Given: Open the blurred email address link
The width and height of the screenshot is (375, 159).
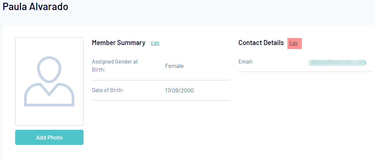Looking at the screenshot, I should click(337, 62).
